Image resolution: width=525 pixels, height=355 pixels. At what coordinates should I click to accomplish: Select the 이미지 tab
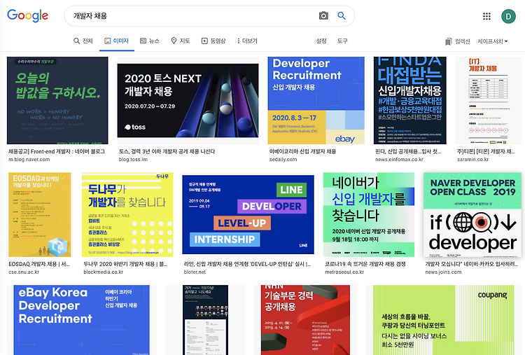116,41
